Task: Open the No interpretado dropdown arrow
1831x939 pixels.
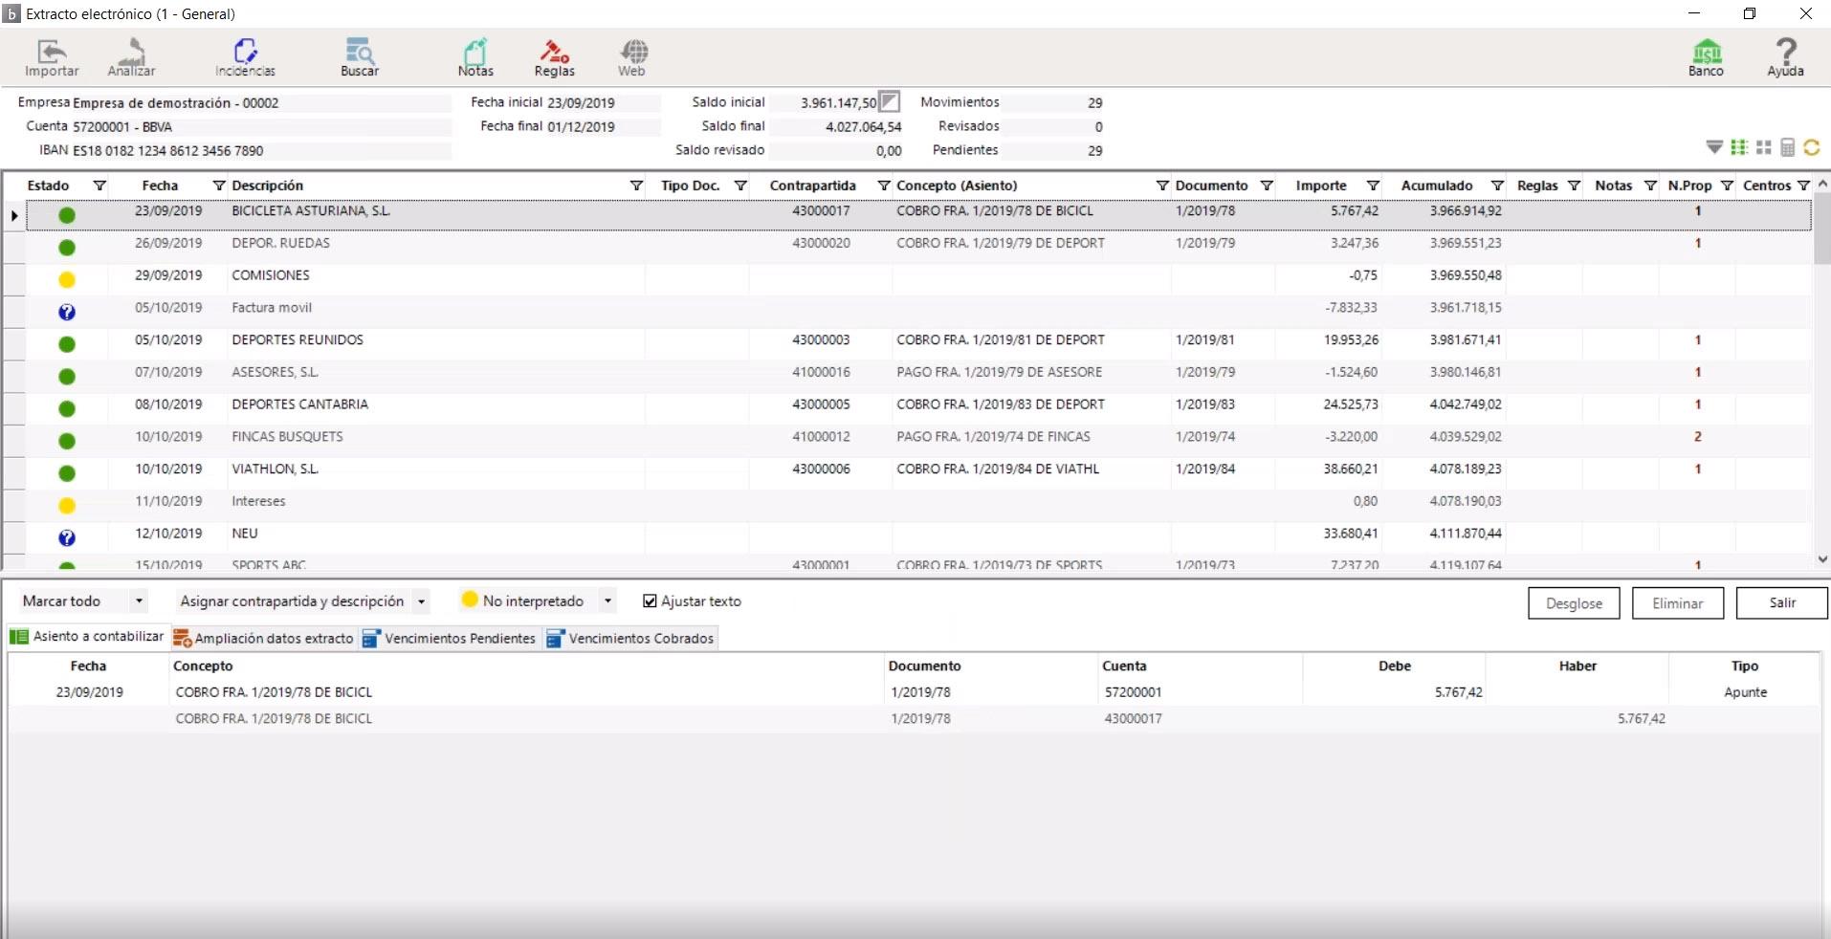Action: coord(607,601)
